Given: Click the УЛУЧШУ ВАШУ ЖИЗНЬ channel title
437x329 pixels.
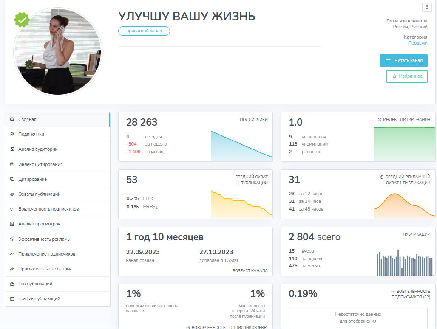Looking at the screenshot, I should pos(187,16).
